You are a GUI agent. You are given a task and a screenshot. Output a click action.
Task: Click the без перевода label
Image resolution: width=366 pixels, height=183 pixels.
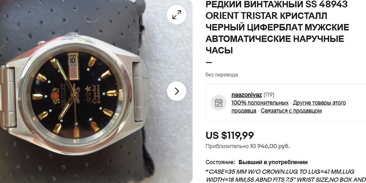coord(221,75)
